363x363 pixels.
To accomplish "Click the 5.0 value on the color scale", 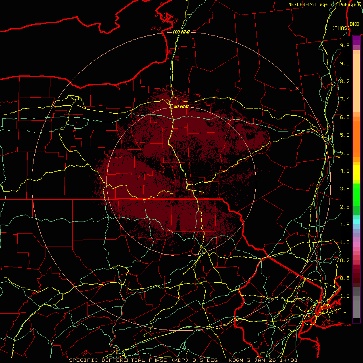I will point(345,153).
